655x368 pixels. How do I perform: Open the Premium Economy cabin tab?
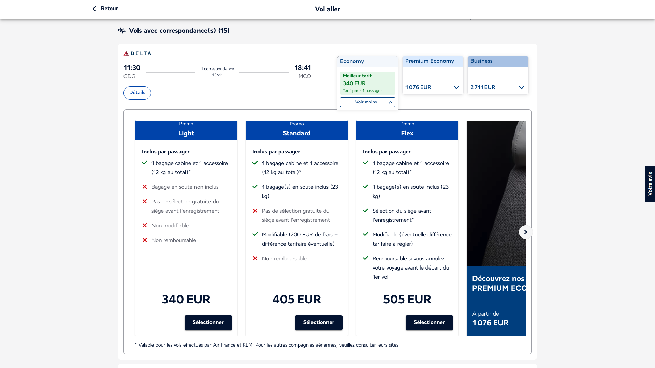(x=433, y=61)
